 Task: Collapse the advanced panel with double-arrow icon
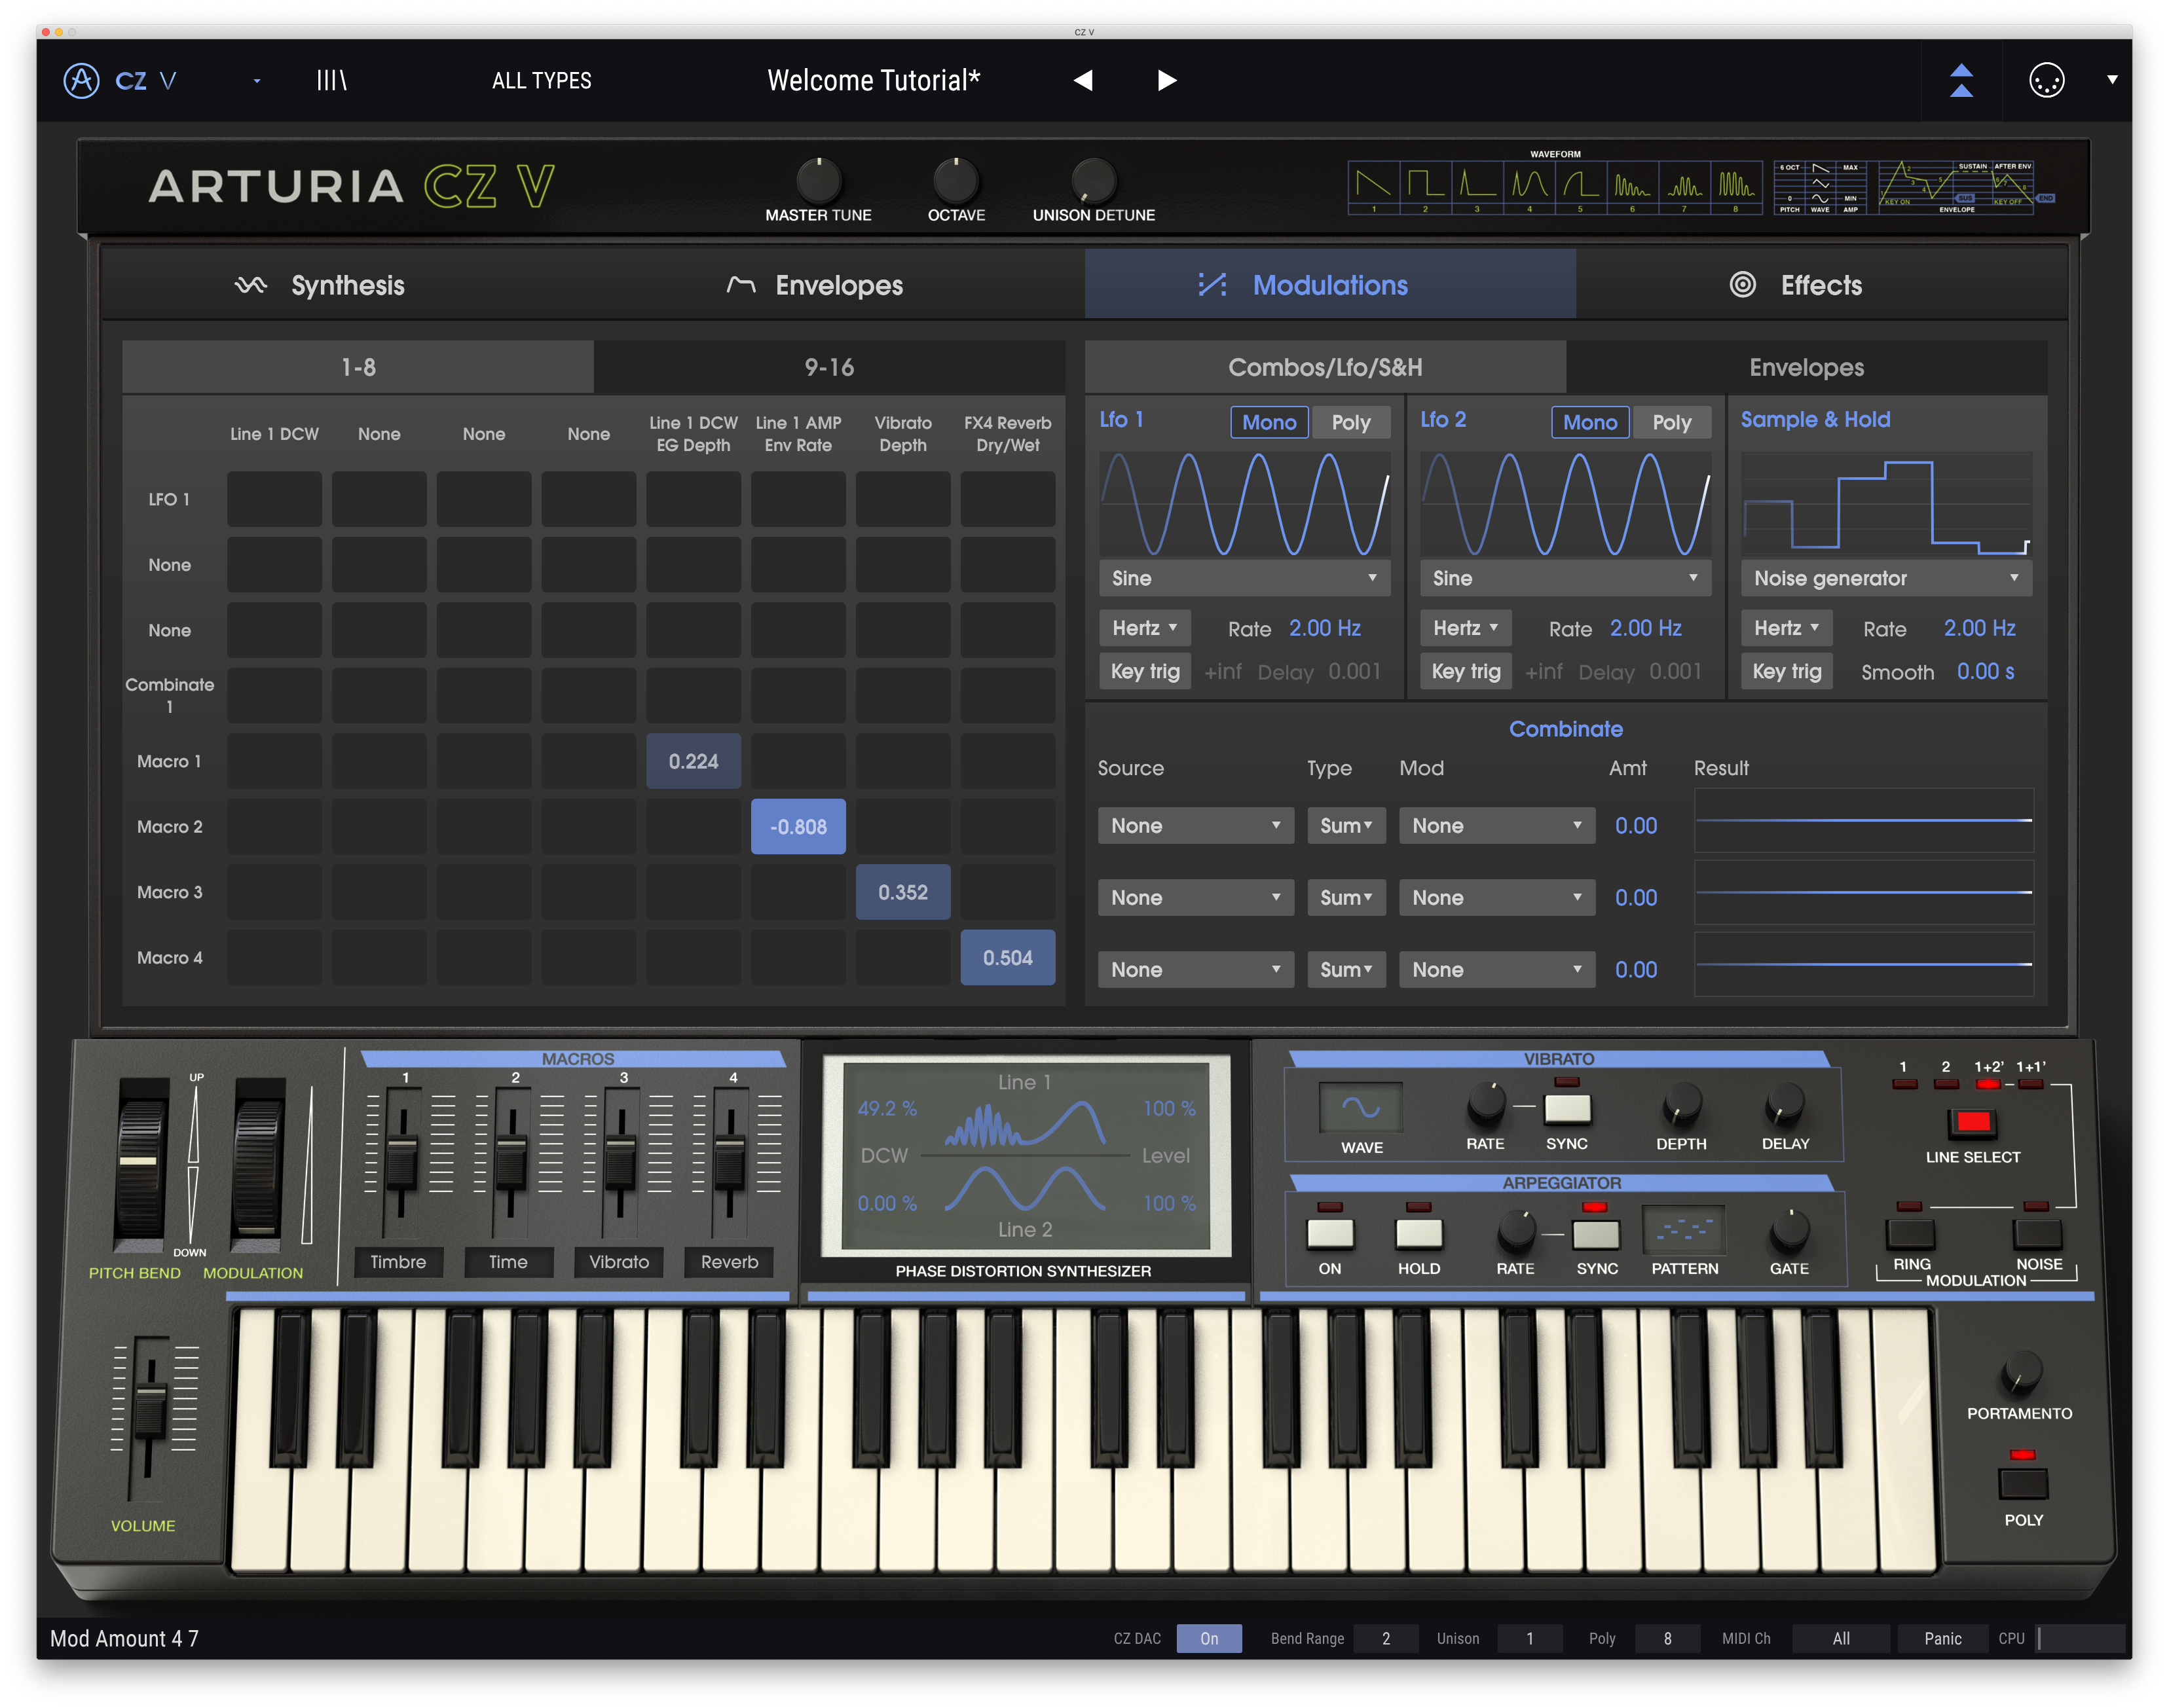click(1961, 80)
